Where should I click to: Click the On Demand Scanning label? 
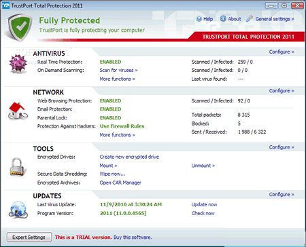61,70
